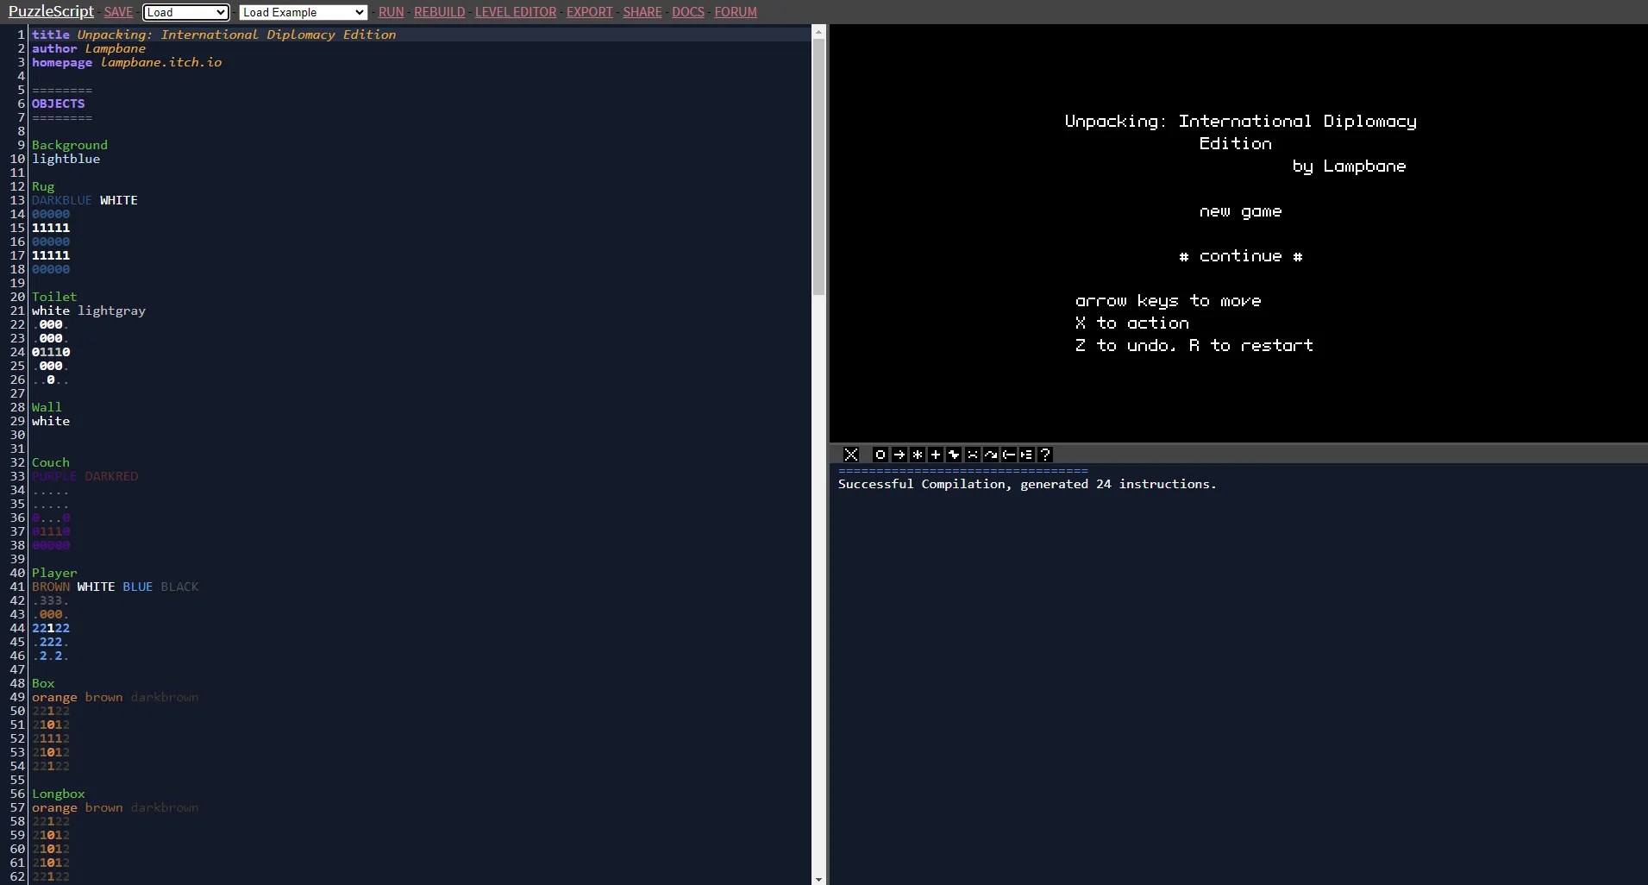Viewport: 1648px width, 885px height.
Task: Click the plus icon in the console toolbar
Action: click(937, 455)
